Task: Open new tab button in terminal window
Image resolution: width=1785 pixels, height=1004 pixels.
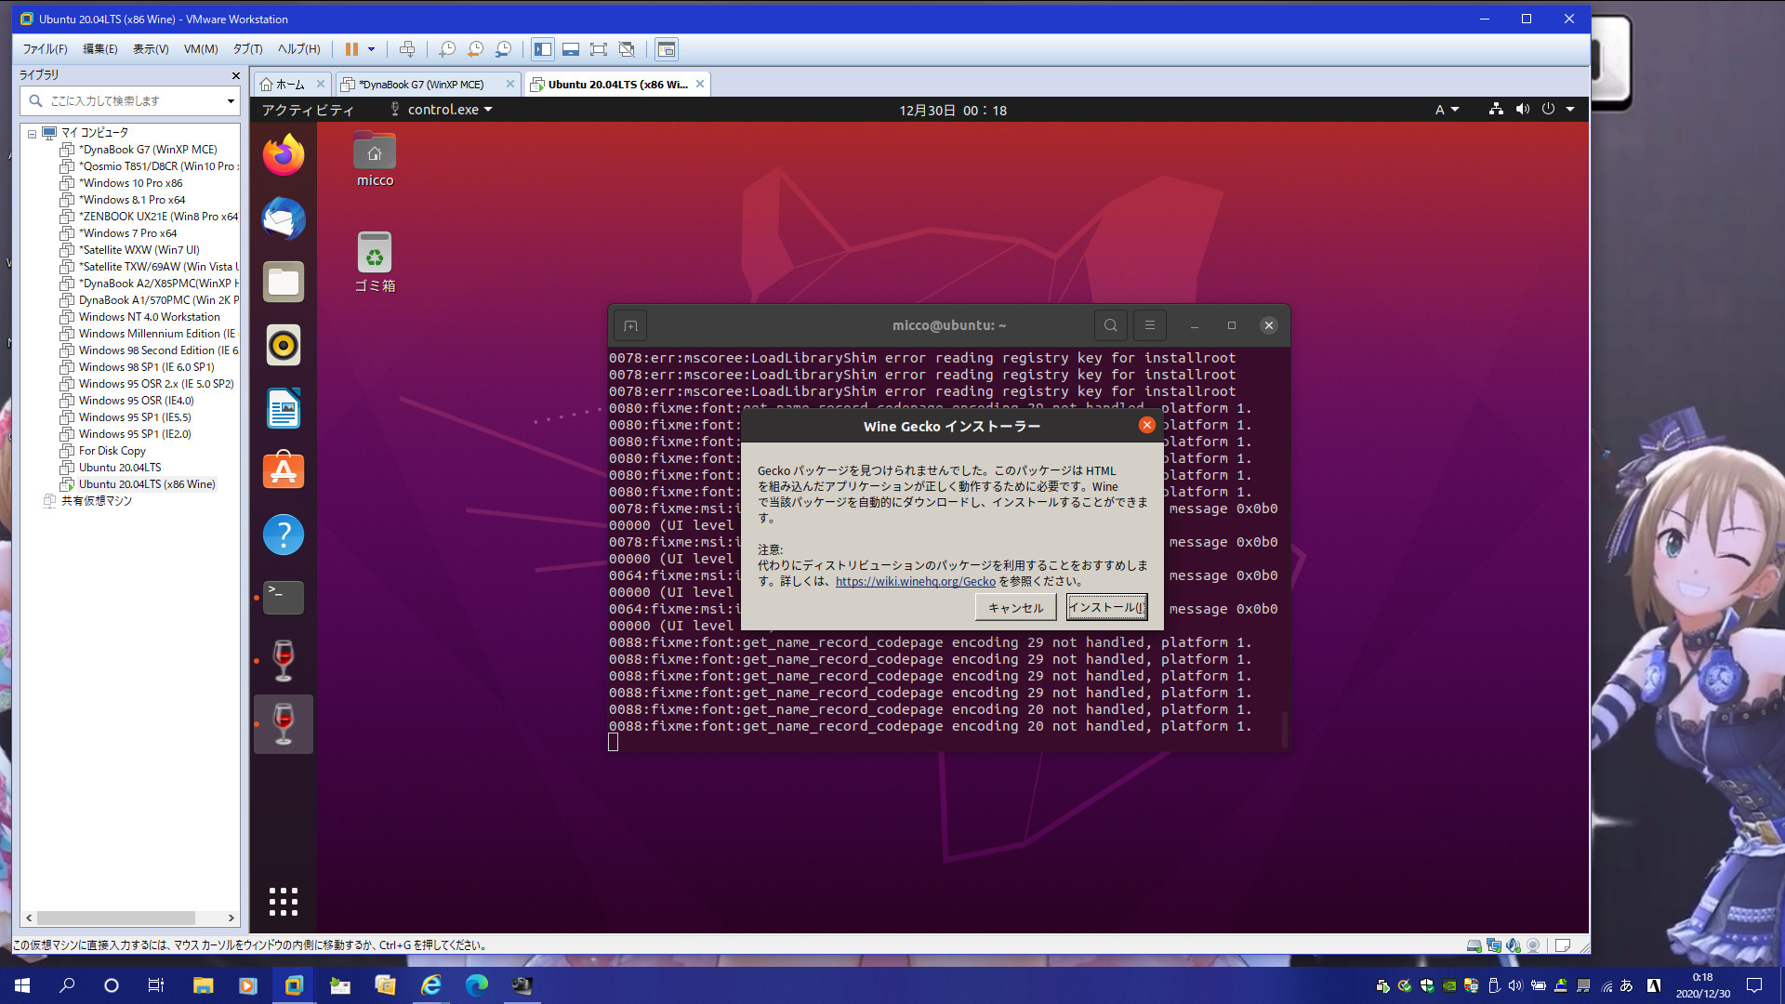Action: tap(630, 325)
